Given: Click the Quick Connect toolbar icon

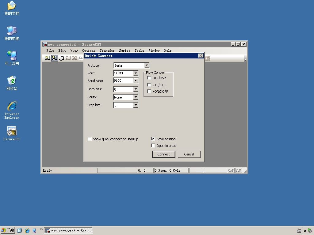Looking at the screenshot, I should pos(55,58).
